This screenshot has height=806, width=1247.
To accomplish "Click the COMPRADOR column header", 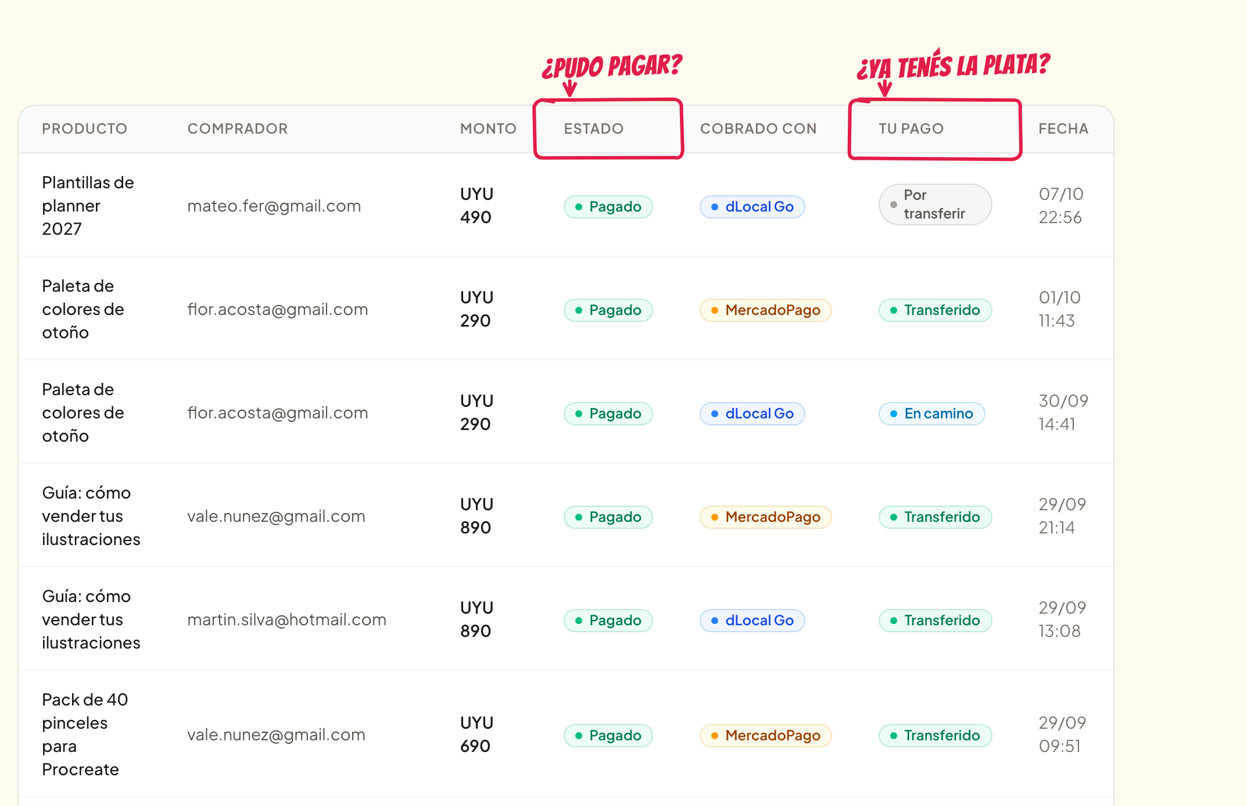I will (237, 128).
